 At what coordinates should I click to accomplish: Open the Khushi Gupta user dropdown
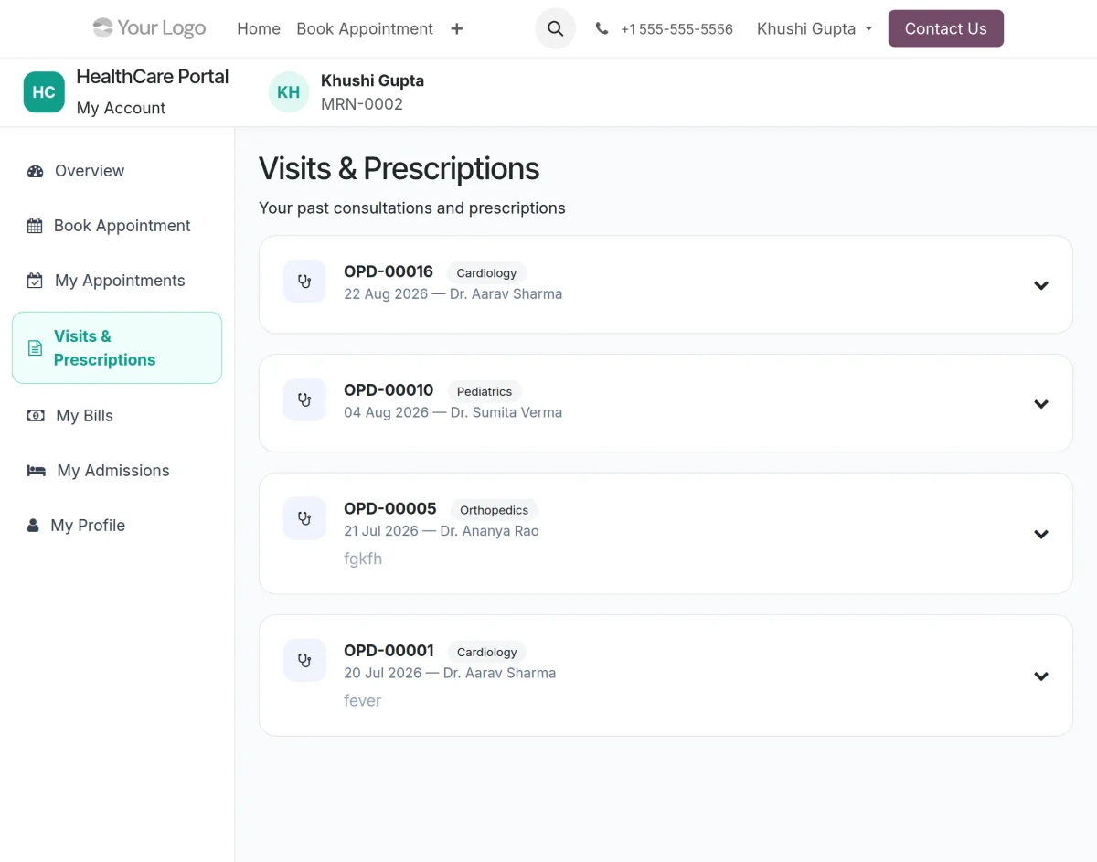point(815,29)
